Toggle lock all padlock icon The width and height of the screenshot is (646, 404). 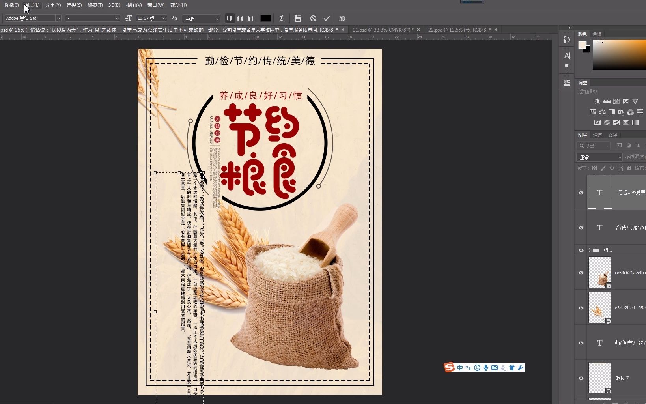[x=629, y=168]
